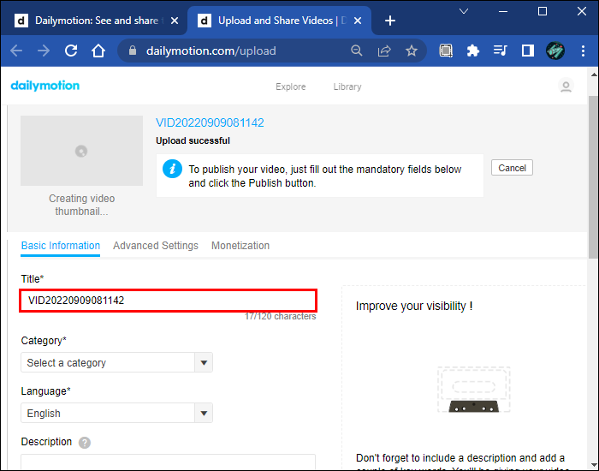The height and width of the screenshot is (471, 599).
Task: Click the cassette illustration in visibility panel
Action: 474,389
